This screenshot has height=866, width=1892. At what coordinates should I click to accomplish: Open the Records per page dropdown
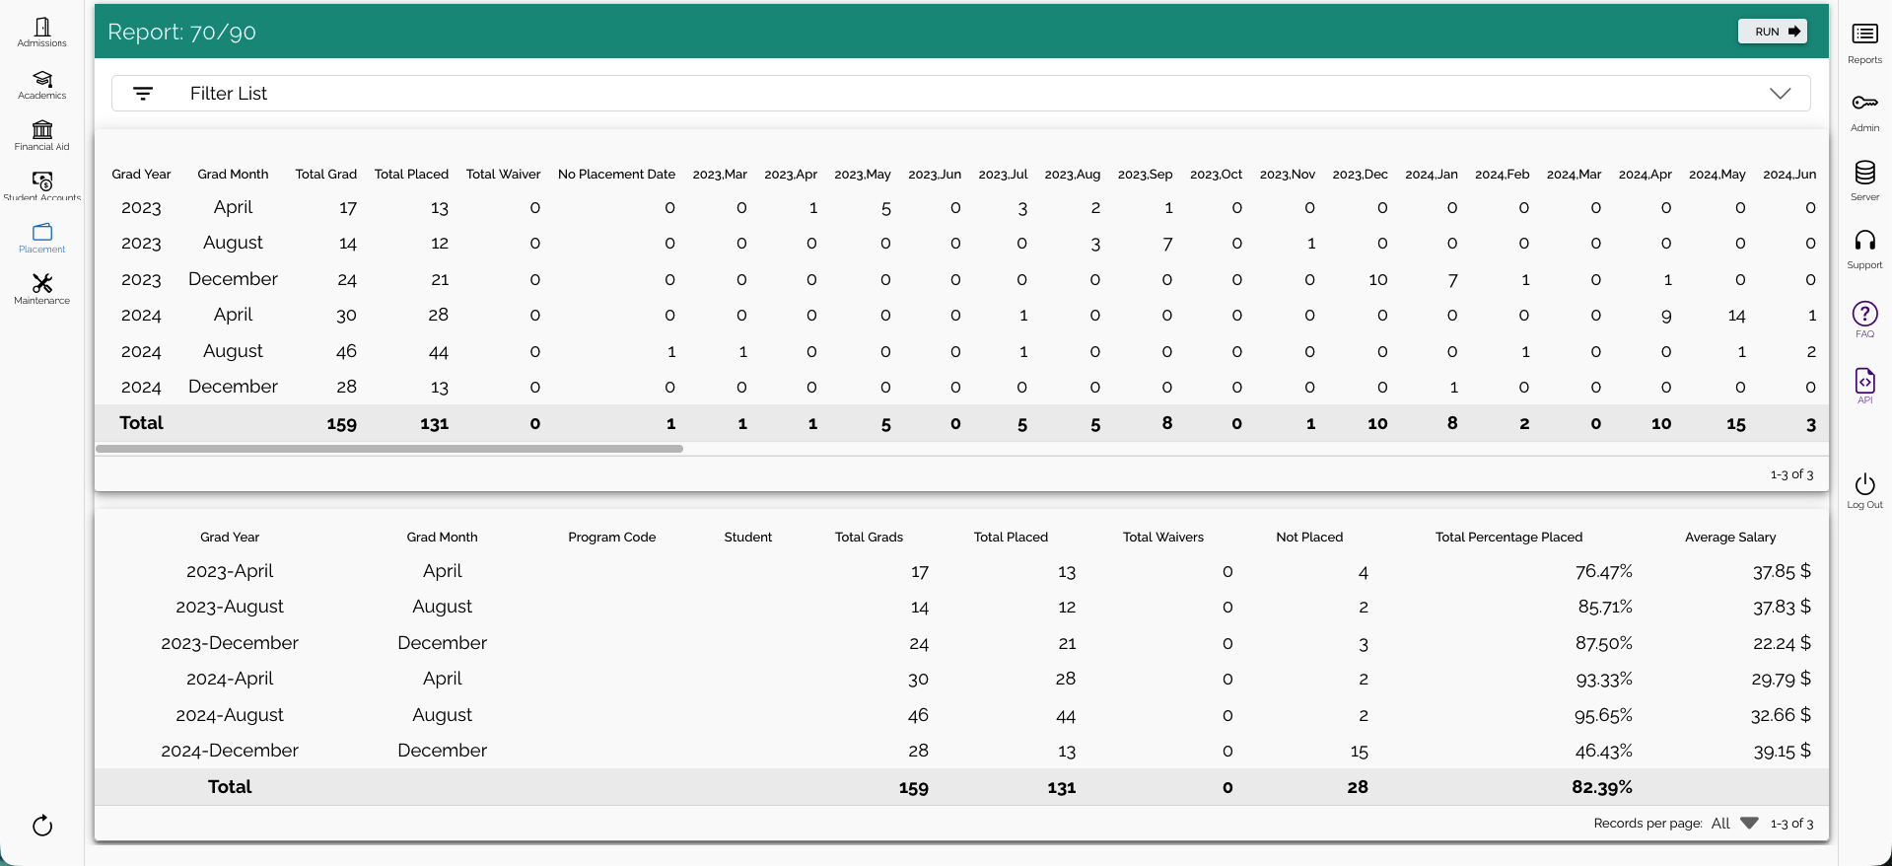click(x=1734, y=823)
